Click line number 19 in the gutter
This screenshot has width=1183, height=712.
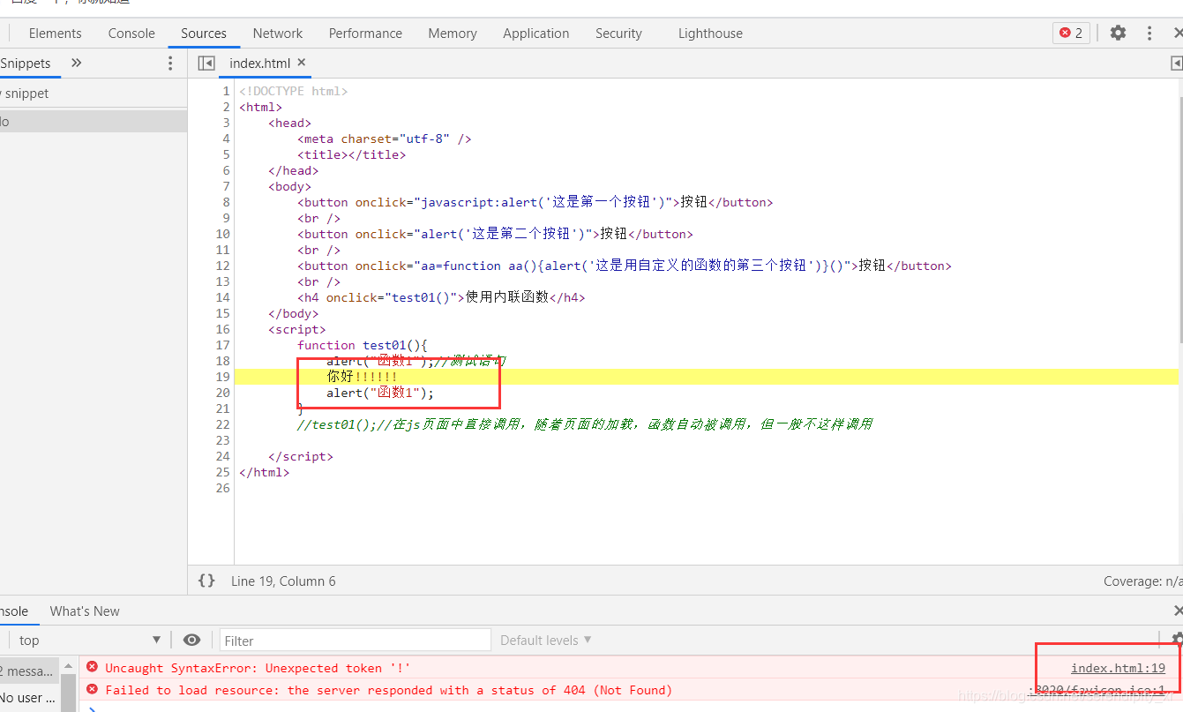point(222,377)
